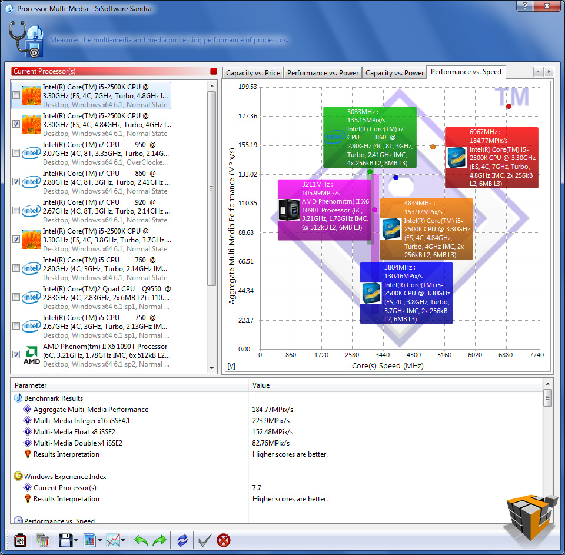Click the parameter list scrollbar up arrow
This screenshot has width=565, height=555.
tap(548, 384)
